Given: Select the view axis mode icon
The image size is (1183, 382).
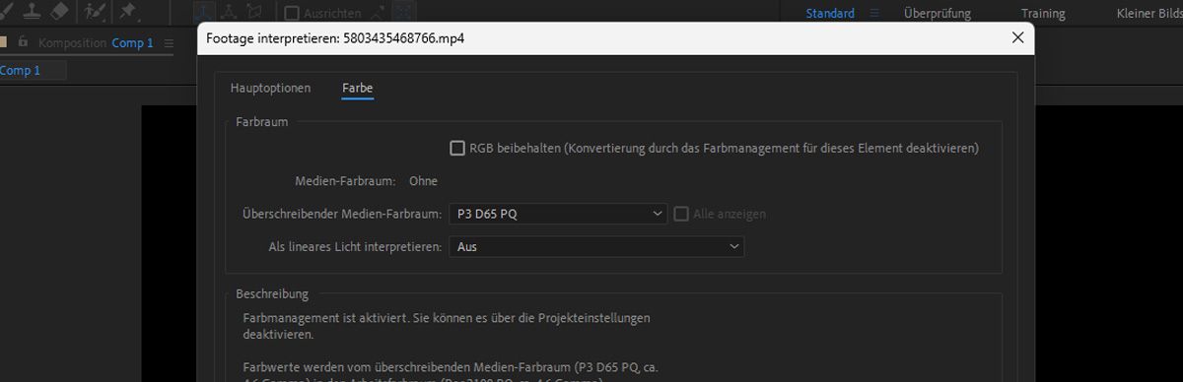Looking at the screenshot, I should (254, 12).
